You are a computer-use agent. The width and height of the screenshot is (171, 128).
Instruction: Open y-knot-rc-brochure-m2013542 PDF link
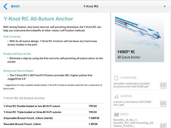pyautogui.click(x=133, y=103)
